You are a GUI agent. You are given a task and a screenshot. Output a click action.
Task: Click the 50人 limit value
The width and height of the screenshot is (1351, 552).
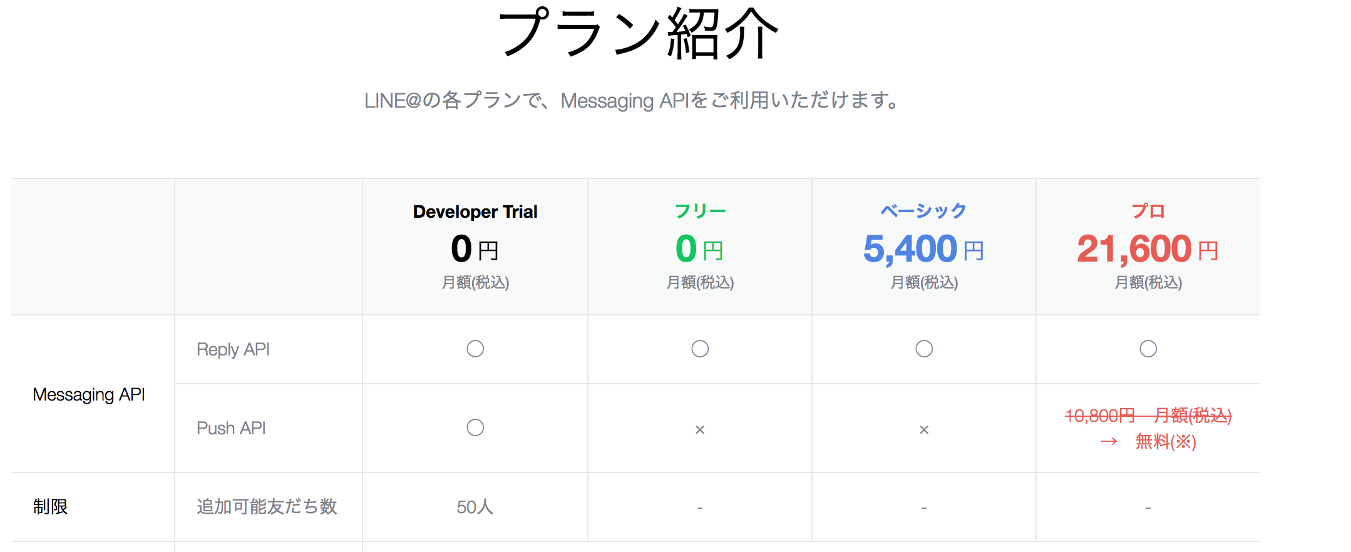(x=475, y=507)
